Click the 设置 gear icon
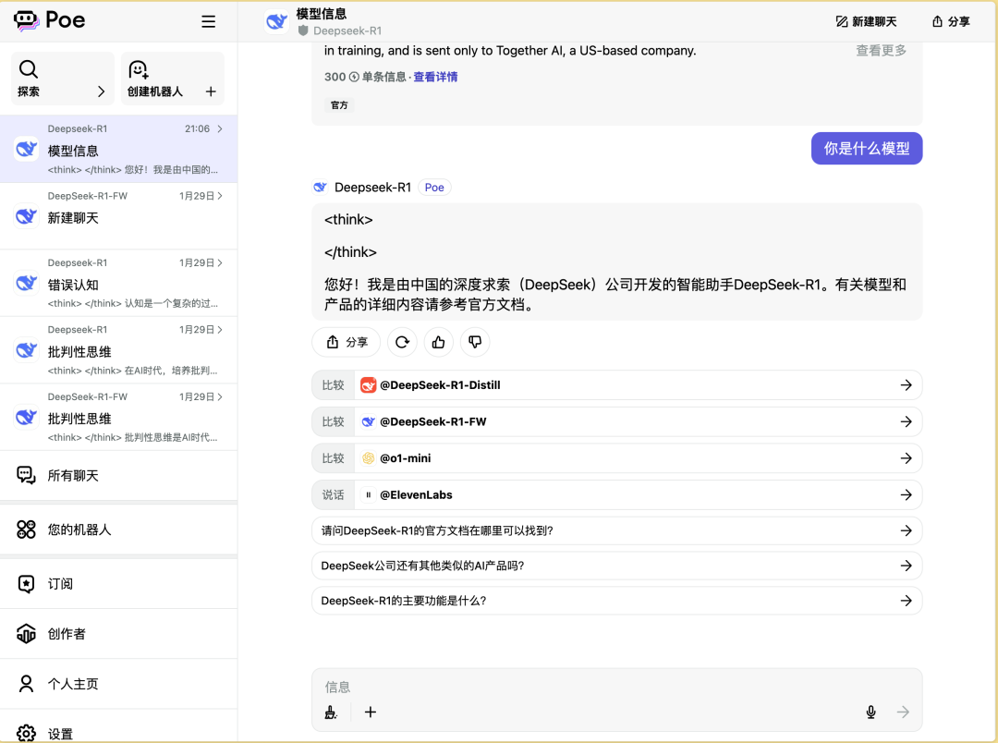The height and width of the screenshot is (743, 998). point(26,734)
